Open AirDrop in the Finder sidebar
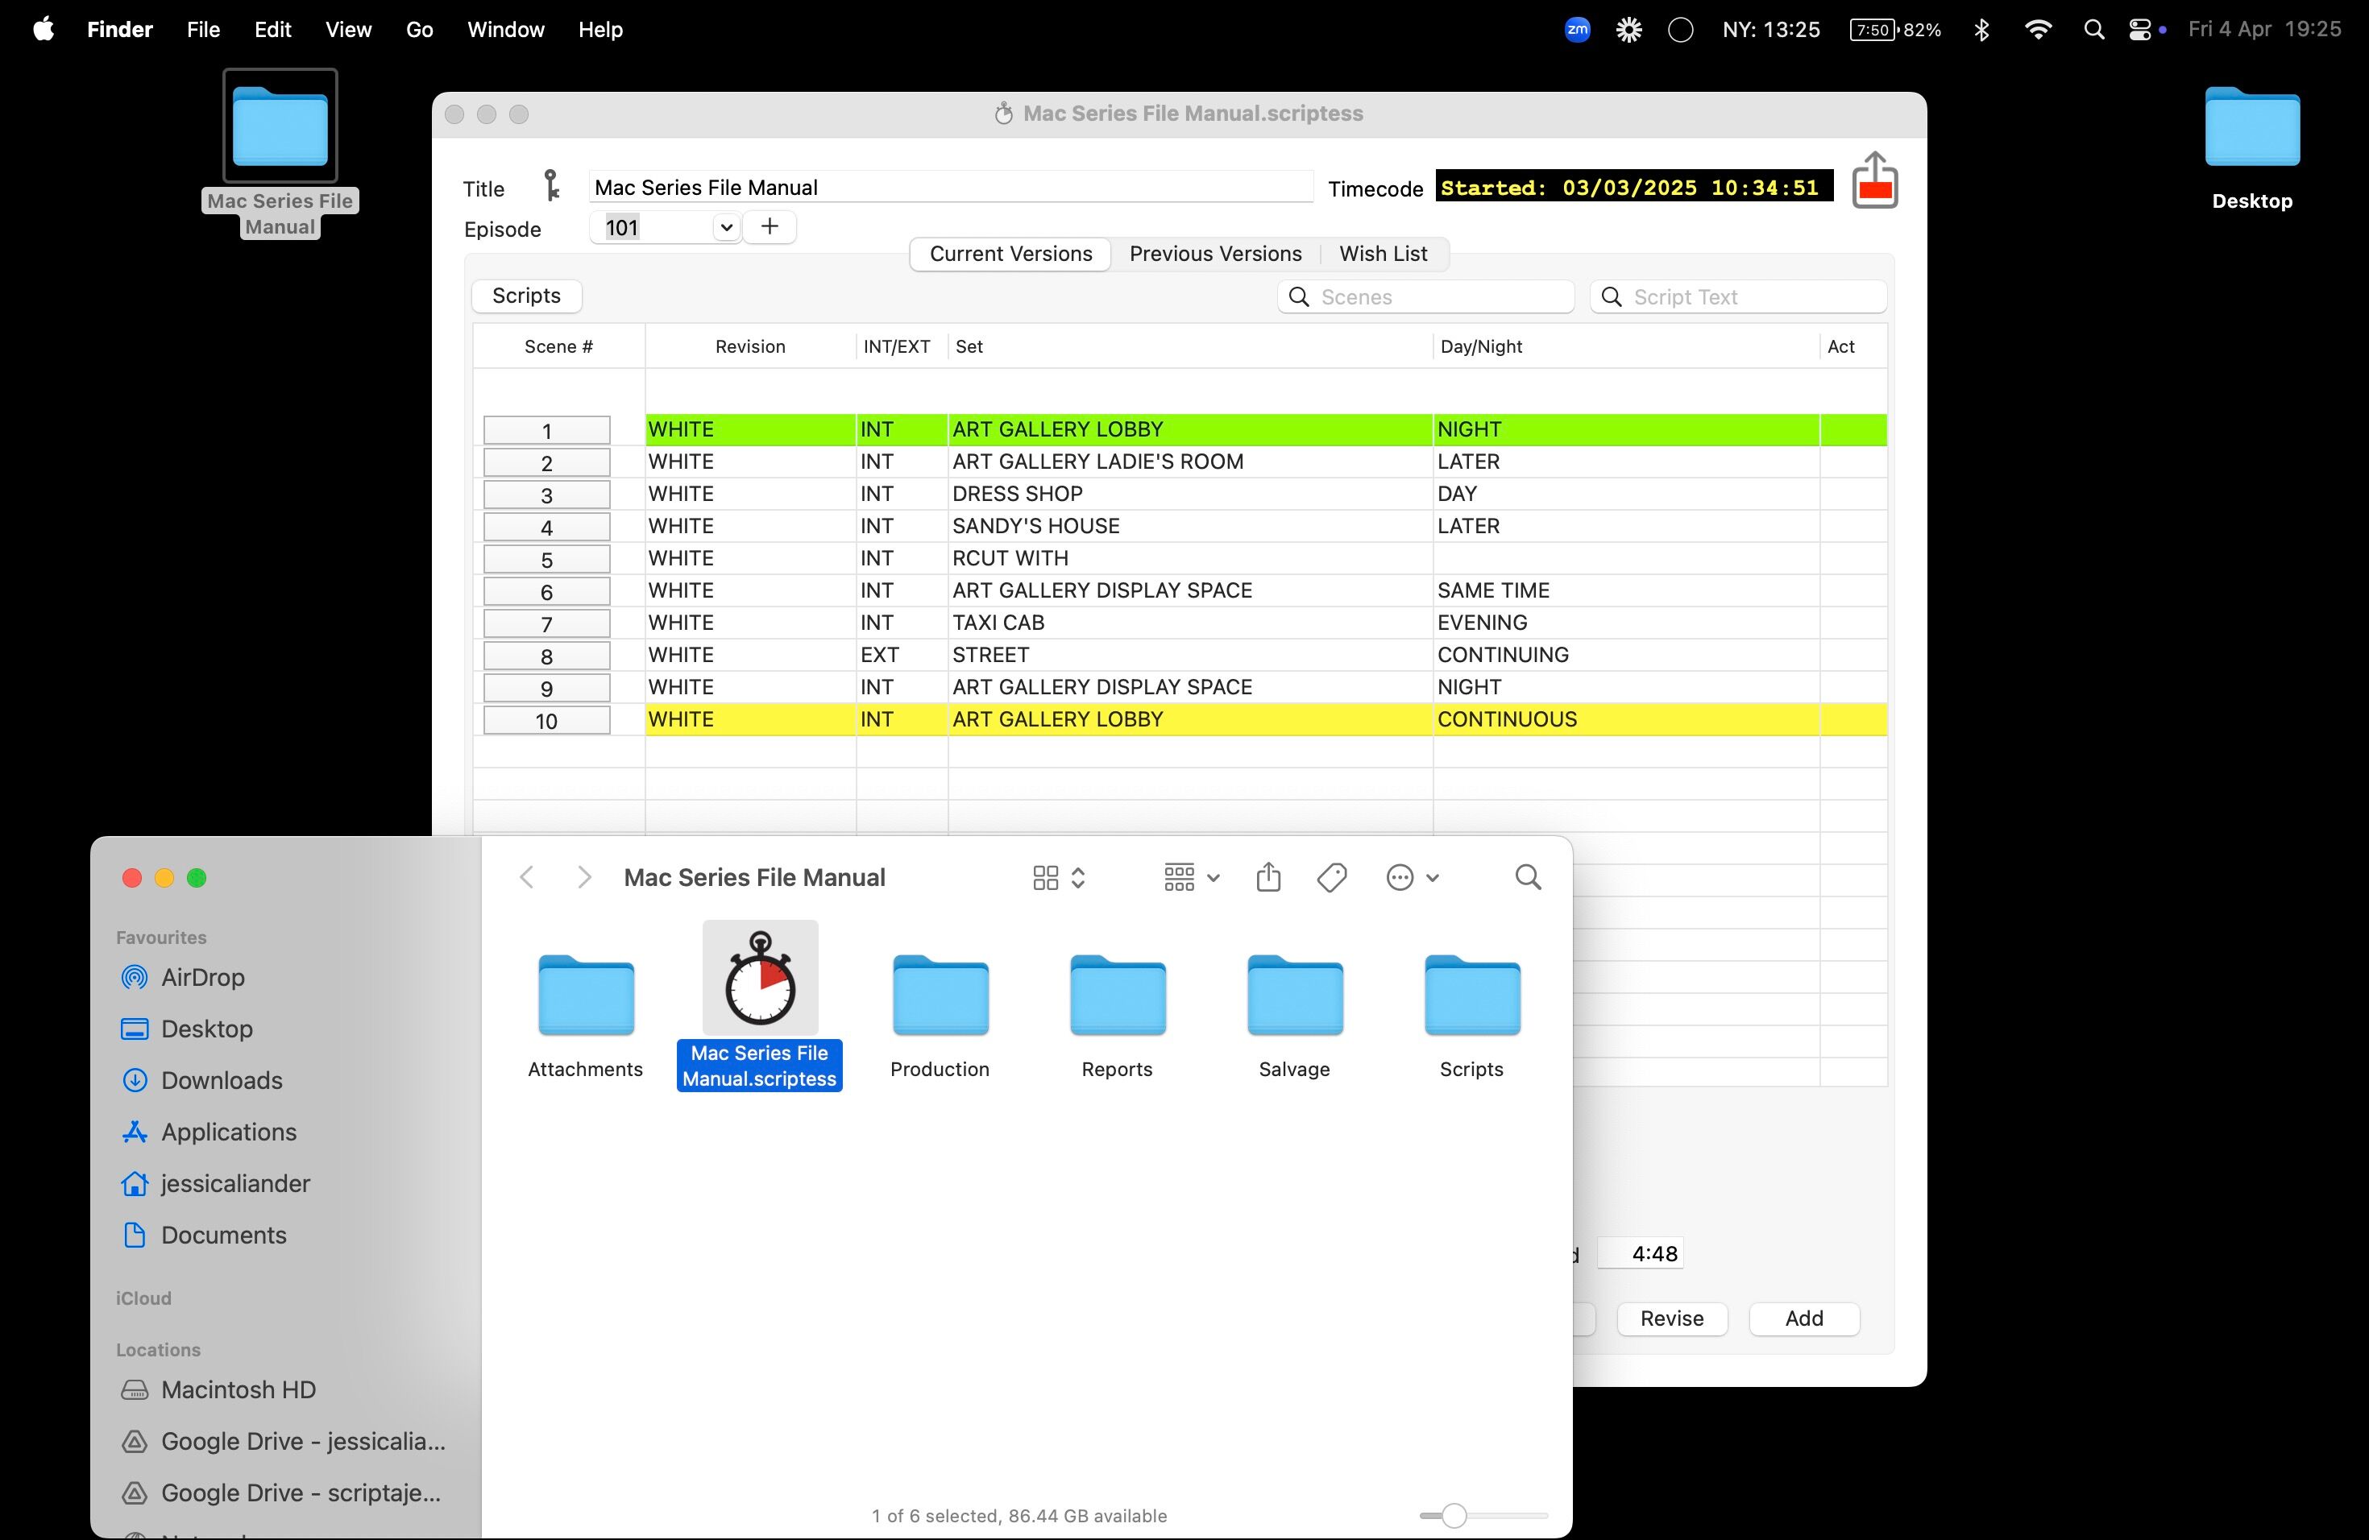The height and width of the screenshot is (1540, 2369). (x=202, y=977)
